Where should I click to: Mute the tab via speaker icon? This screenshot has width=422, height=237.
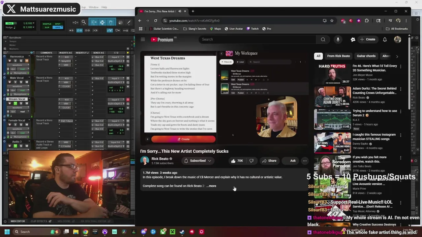(x=180, y=11)
